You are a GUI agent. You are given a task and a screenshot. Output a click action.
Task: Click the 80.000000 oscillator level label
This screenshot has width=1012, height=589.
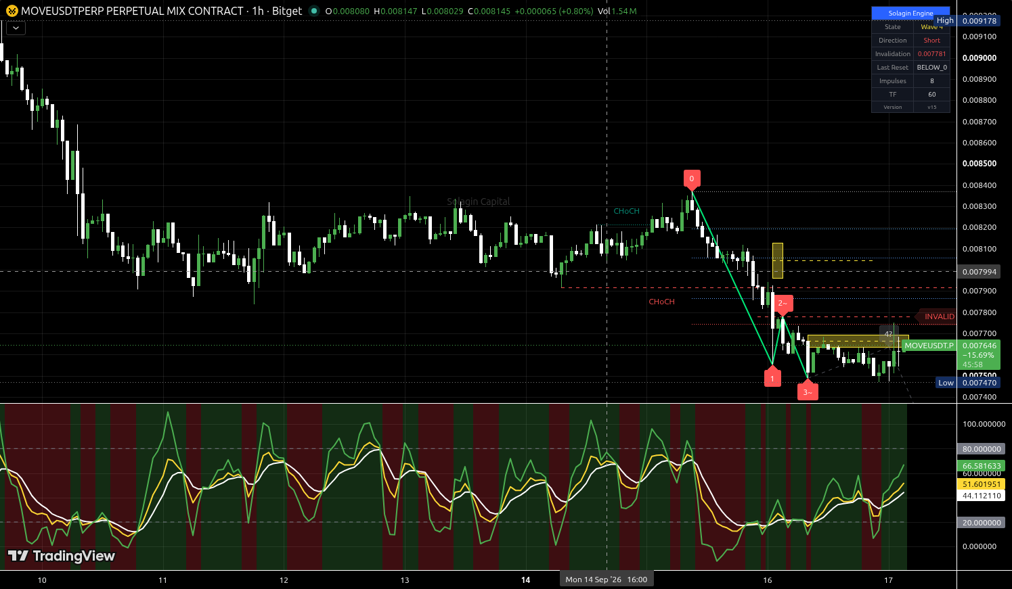coord(982,449)
